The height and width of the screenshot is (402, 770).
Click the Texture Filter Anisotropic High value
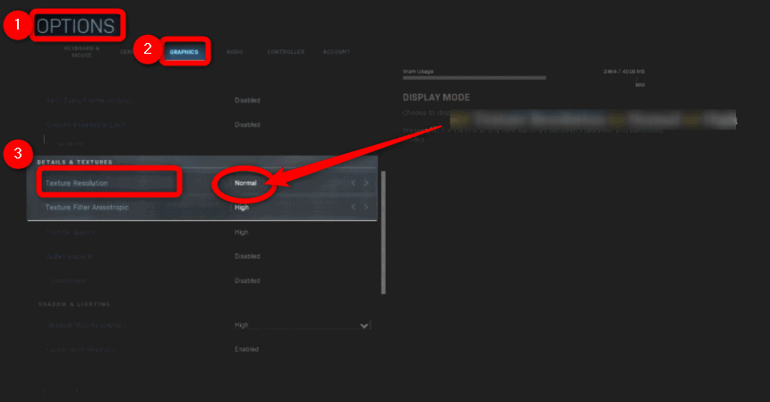click(242, 207)
